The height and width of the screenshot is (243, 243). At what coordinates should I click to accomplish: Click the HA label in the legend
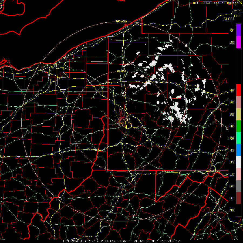(x=232, y=90)
